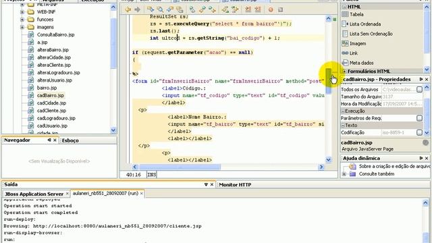The height and width of the screenshot is (243, 432).
Task: Toggle the Highlight Search icon in editor toolbar
Action: (x=180, y=9)
